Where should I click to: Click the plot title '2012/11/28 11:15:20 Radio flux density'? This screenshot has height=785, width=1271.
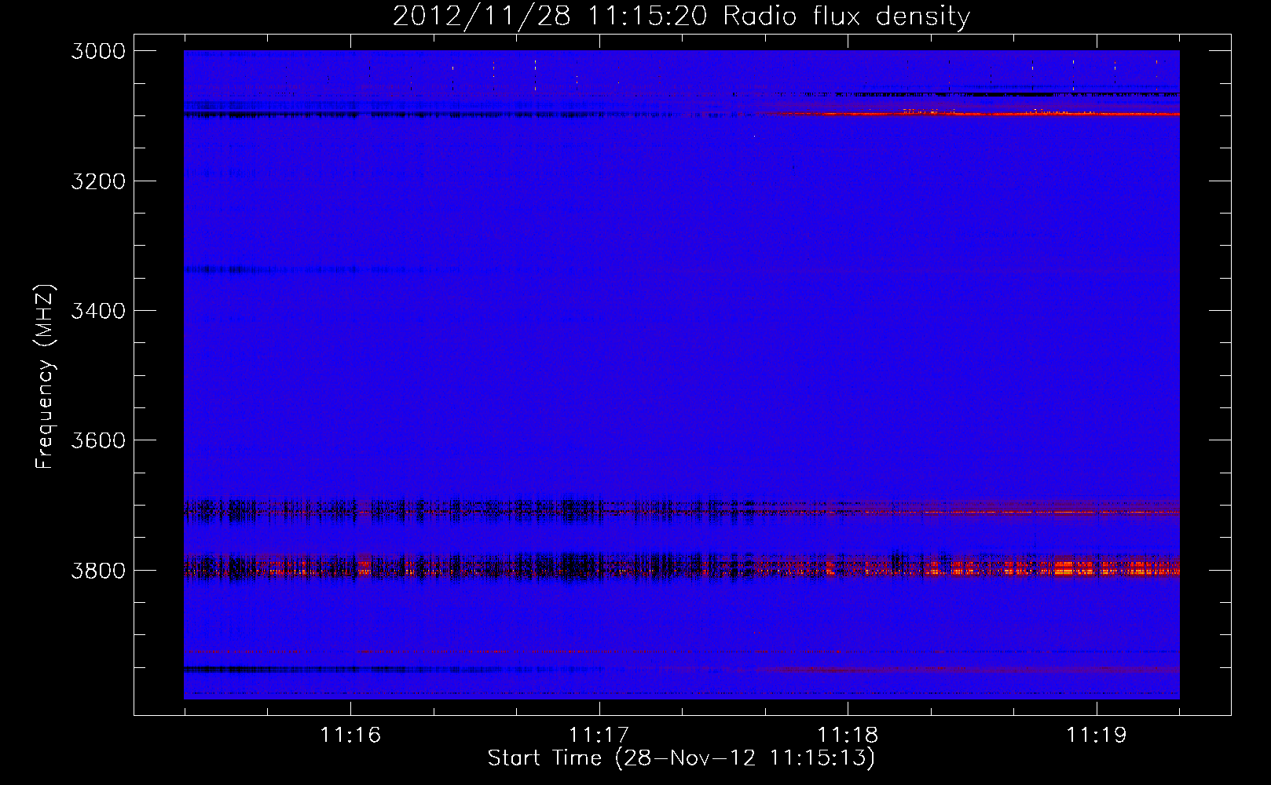(681, 16)
